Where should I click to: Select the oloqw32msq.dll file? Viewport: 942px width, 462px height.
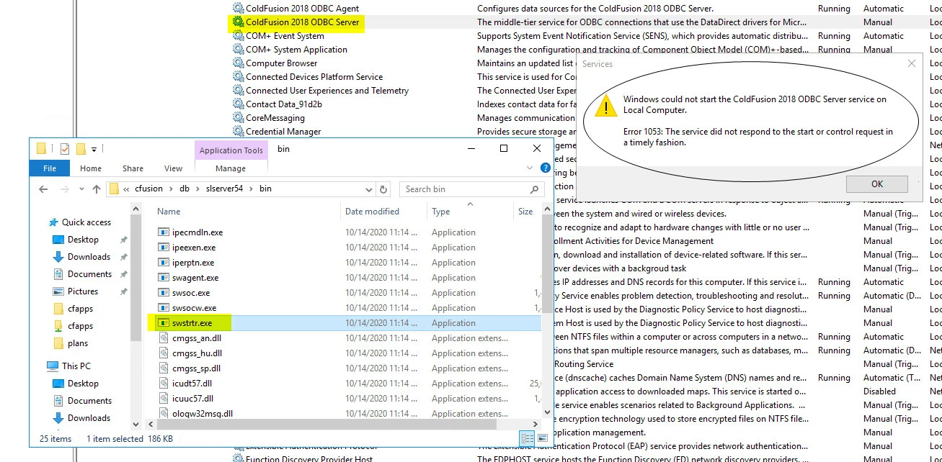click(203, 414)
